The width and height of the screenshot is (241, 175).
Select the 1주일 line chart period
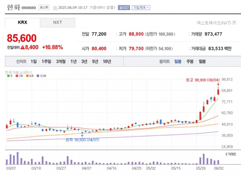click(46, 62)
